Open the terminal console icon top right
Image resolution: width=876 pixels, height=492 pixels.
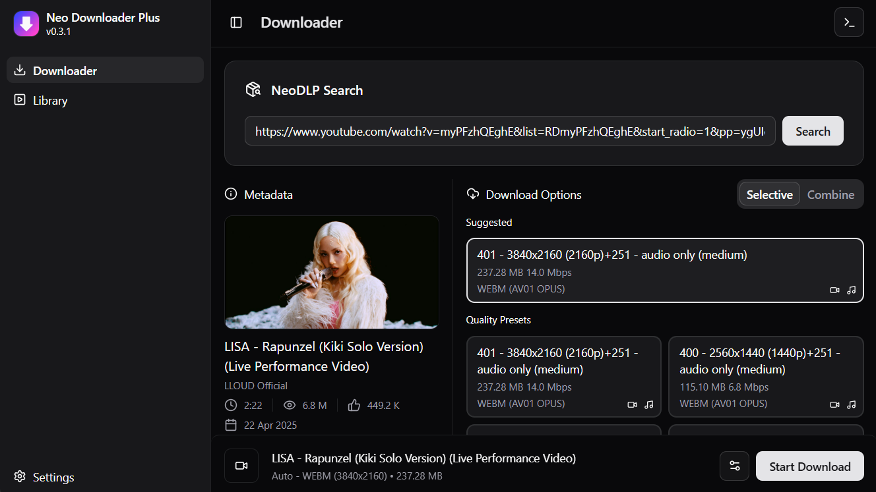849,22
